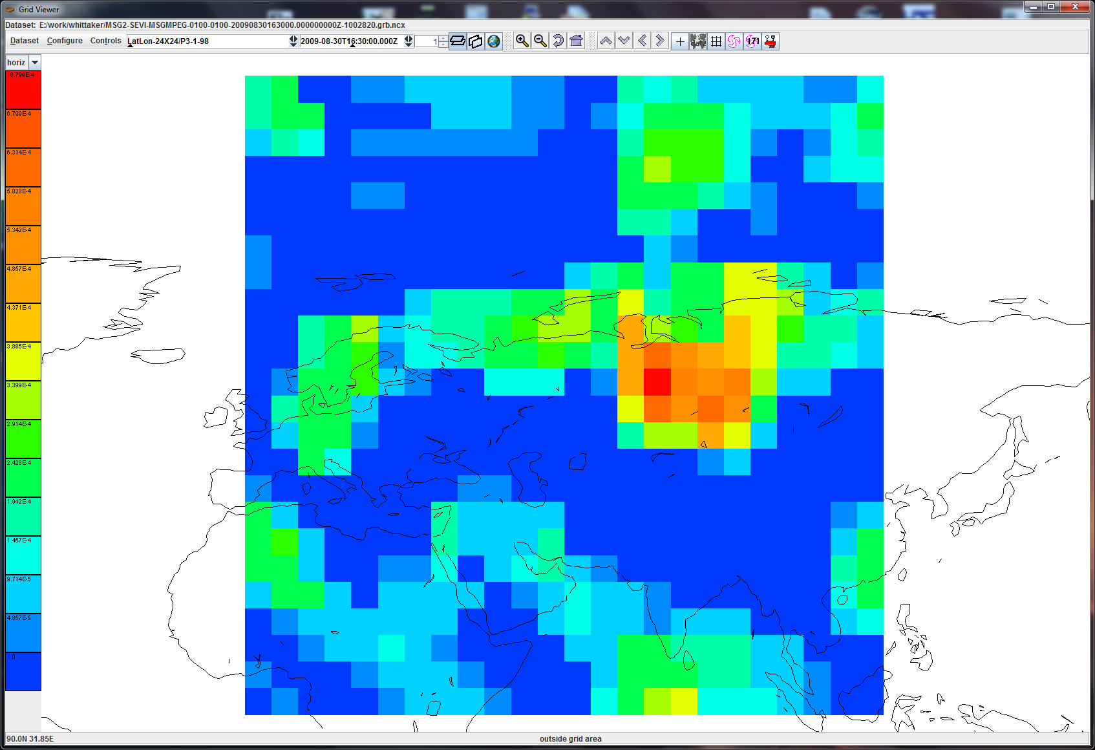Expand the horiz color scale dropdown arrow
The image size is (1095, 750).
pos(35,63)
